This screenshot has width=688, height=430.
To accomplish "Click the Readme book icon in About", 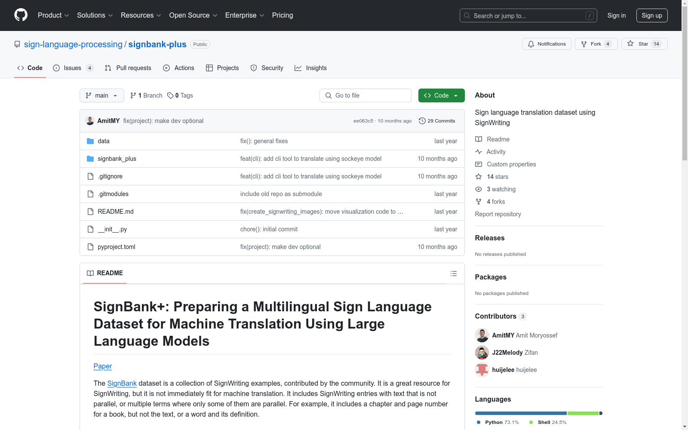I will 479,139.
